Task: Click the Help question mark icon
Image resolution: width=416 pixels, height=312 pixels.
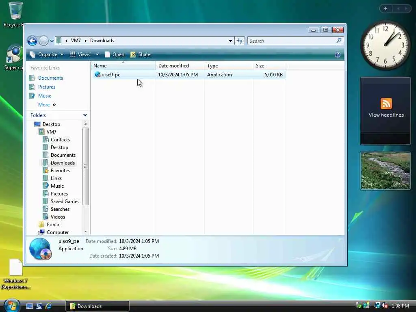Action: tap(338, 54)
